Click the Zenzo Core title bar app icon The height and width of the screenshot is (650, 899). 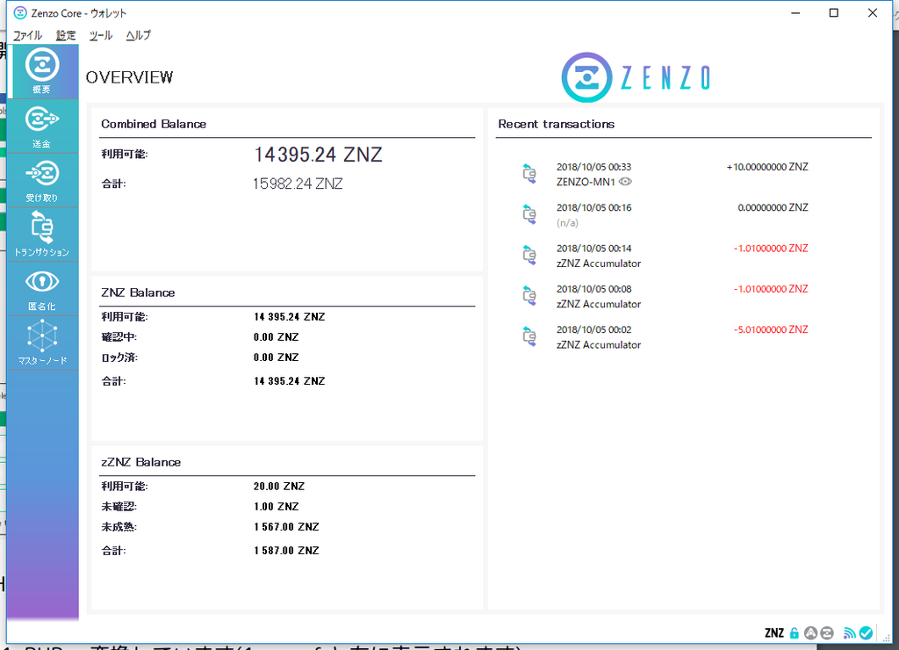click(x=20, y=12)
